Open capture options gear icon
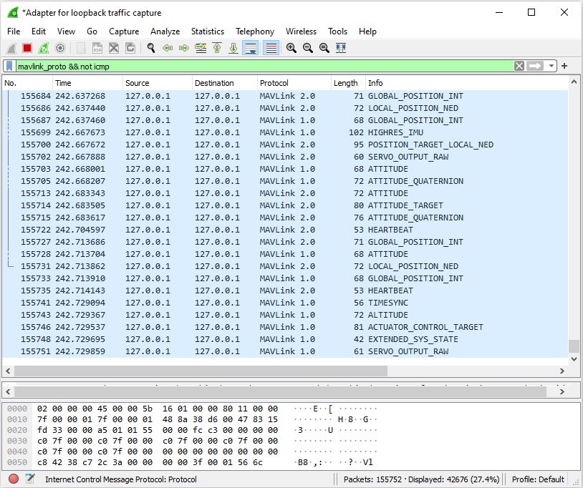 60,48
